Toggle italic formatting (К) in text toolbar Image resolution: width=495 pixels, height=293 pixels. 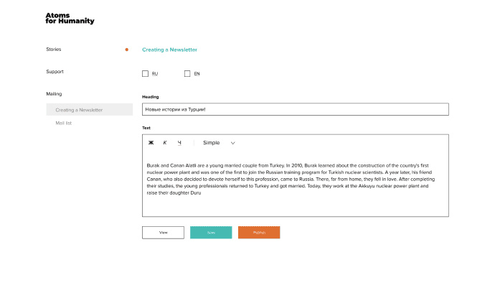165,143
